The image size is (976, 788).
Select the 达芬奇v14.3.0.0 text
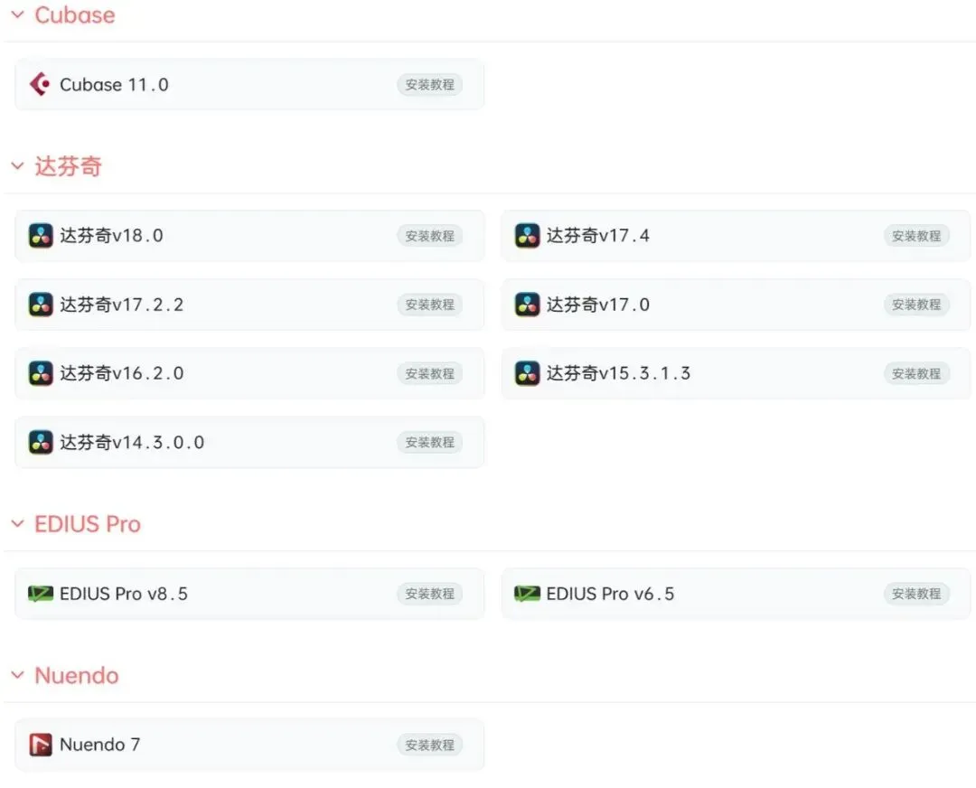[132, 442]
